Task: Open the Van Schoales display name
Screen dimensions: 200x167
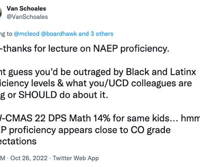Action: point(26,8)
